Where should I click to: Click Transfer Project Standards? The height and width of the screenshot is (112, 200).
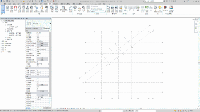[36, 9]
